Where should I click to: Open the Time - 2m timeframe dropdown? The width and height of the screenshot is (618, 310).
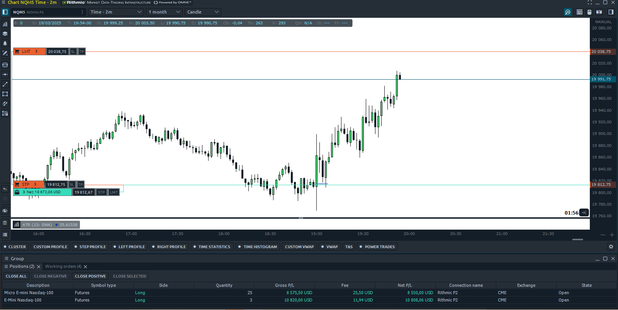pyautogui.click(x=116, y=12)
